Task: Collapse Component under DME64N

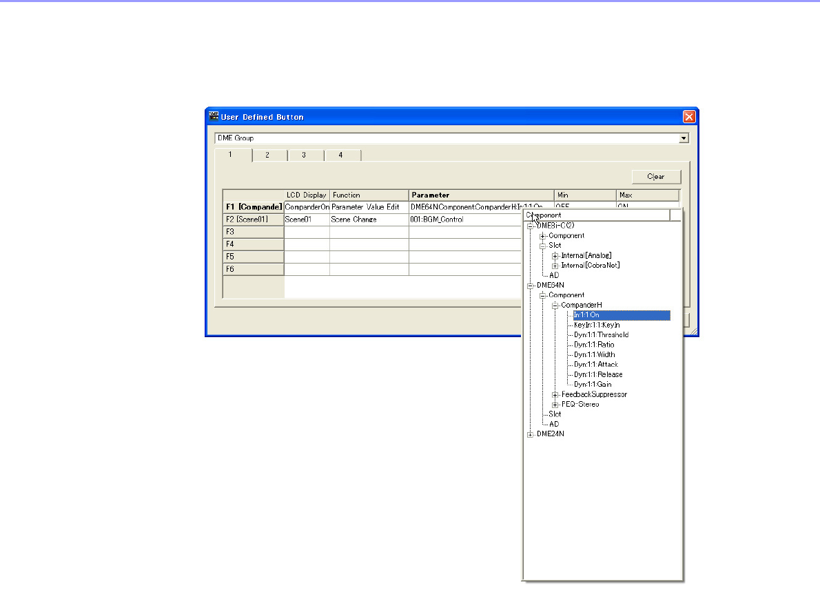Action: click(x=542, y=296)
